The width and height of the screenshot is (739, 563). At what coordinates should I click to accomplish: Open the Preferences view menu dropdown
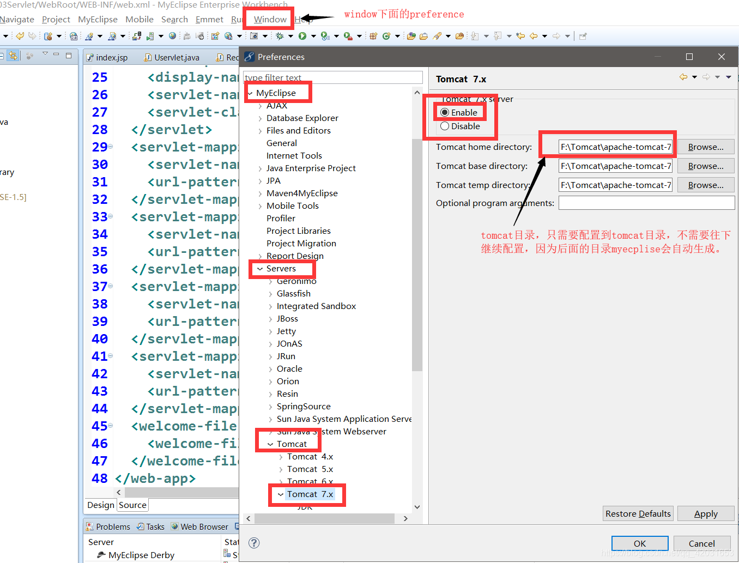pyautogui.click(x=728, y=77)
